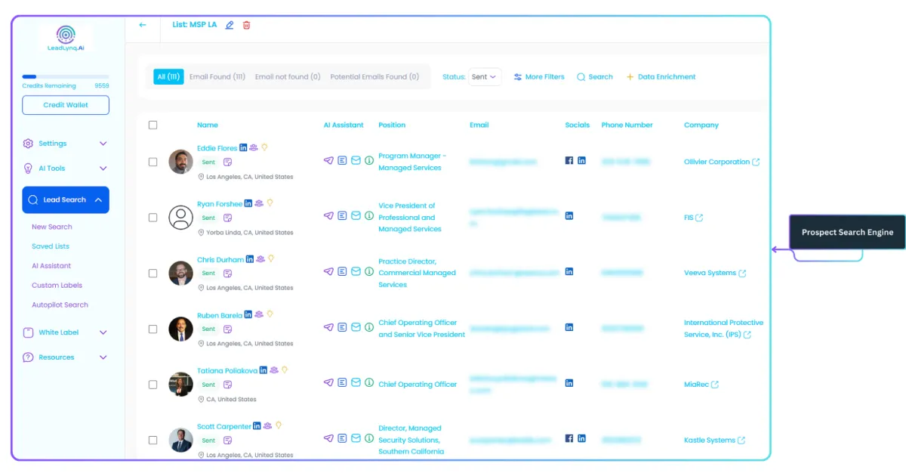Click the paper plane icon in Eddie Flores row
Image resolution: width=906 pixels, height=473 pixels.
[x=328, y=160]
